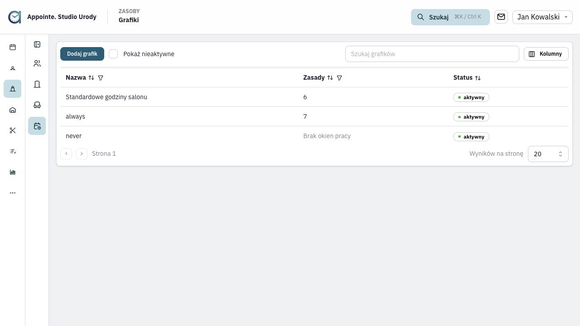
Task: Open the scissors services icon
Action: tap(13, 130)
